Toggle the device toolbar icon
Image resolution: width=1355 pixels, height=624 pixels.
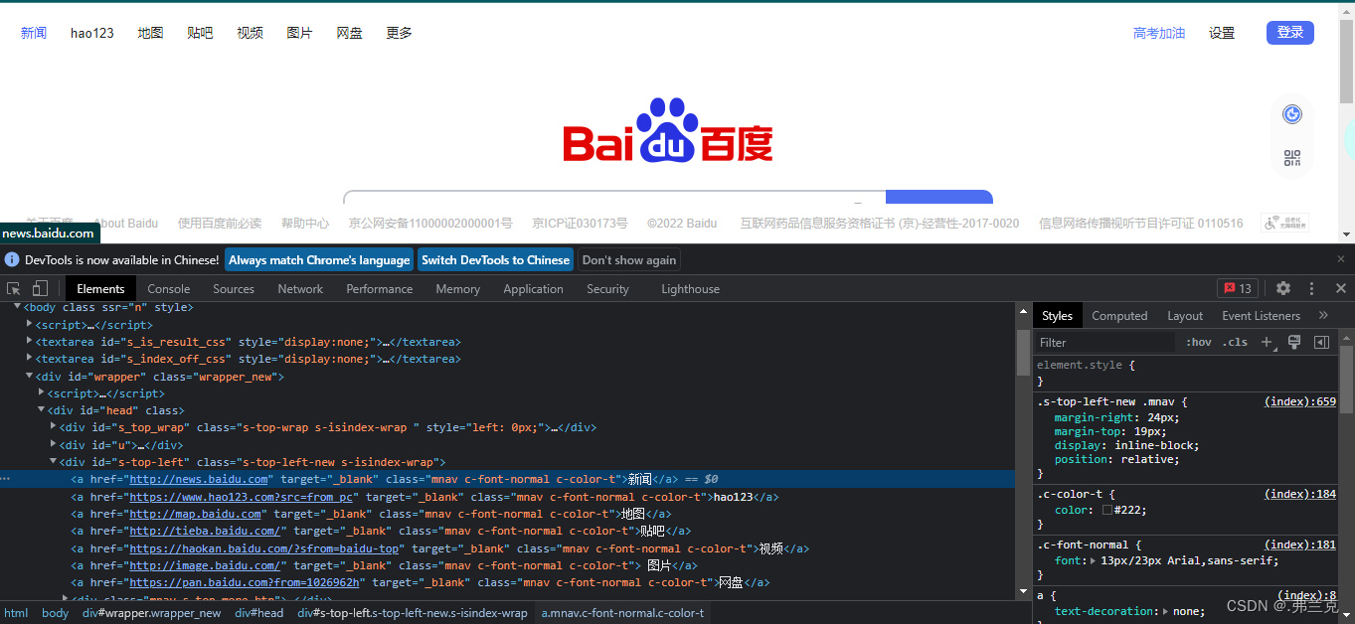click(40, 288)
